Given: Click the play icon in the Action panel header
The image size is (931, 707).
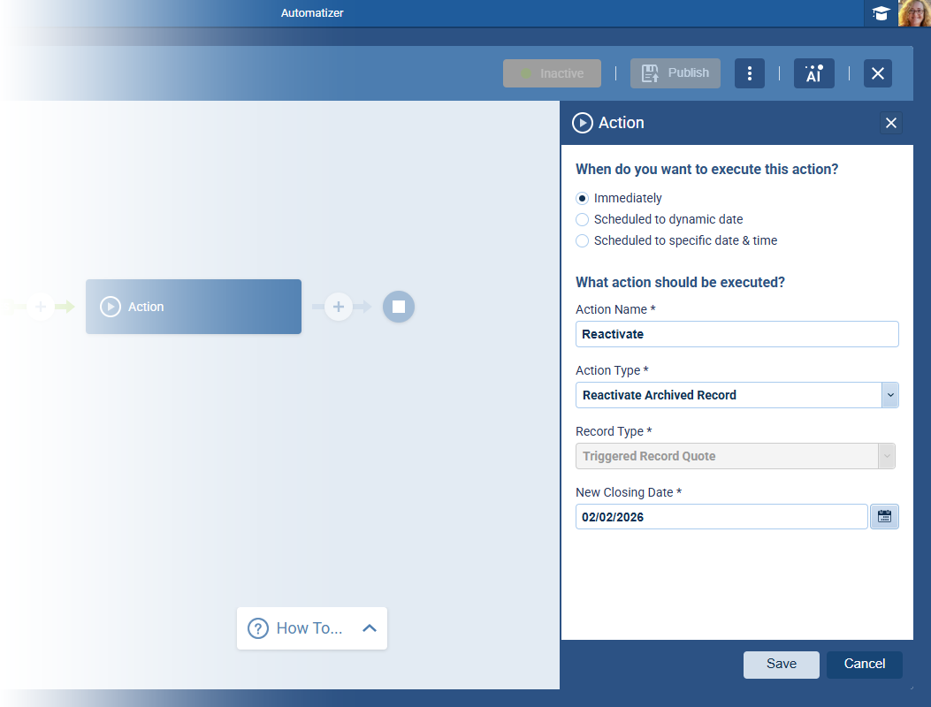Looking at the screenshot, I should pos(582,123).
